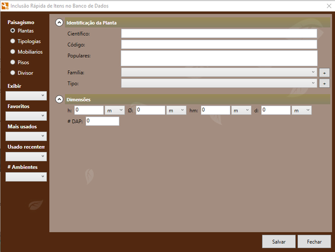
Task: Select the Mobiliarios radio option
Action: [x=13, y=52]
